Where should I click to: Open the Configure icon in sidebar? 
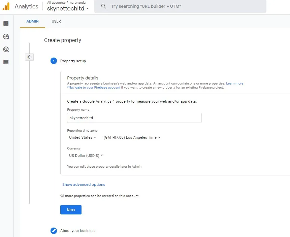(6, 62)
